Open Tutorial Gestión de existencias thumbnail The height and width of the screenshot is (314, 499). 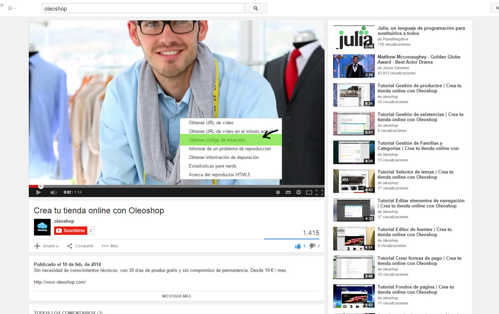(354, 124)
